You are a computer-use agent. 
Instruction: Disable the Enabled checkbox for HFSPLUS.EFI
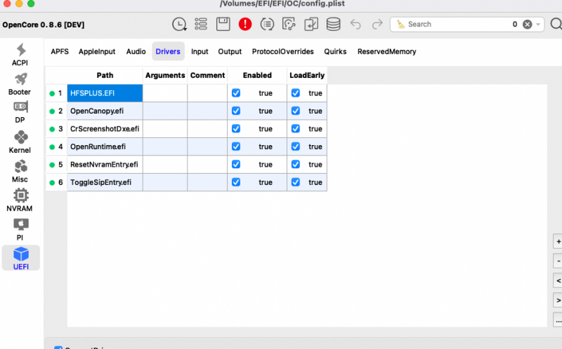coord(236,93)
